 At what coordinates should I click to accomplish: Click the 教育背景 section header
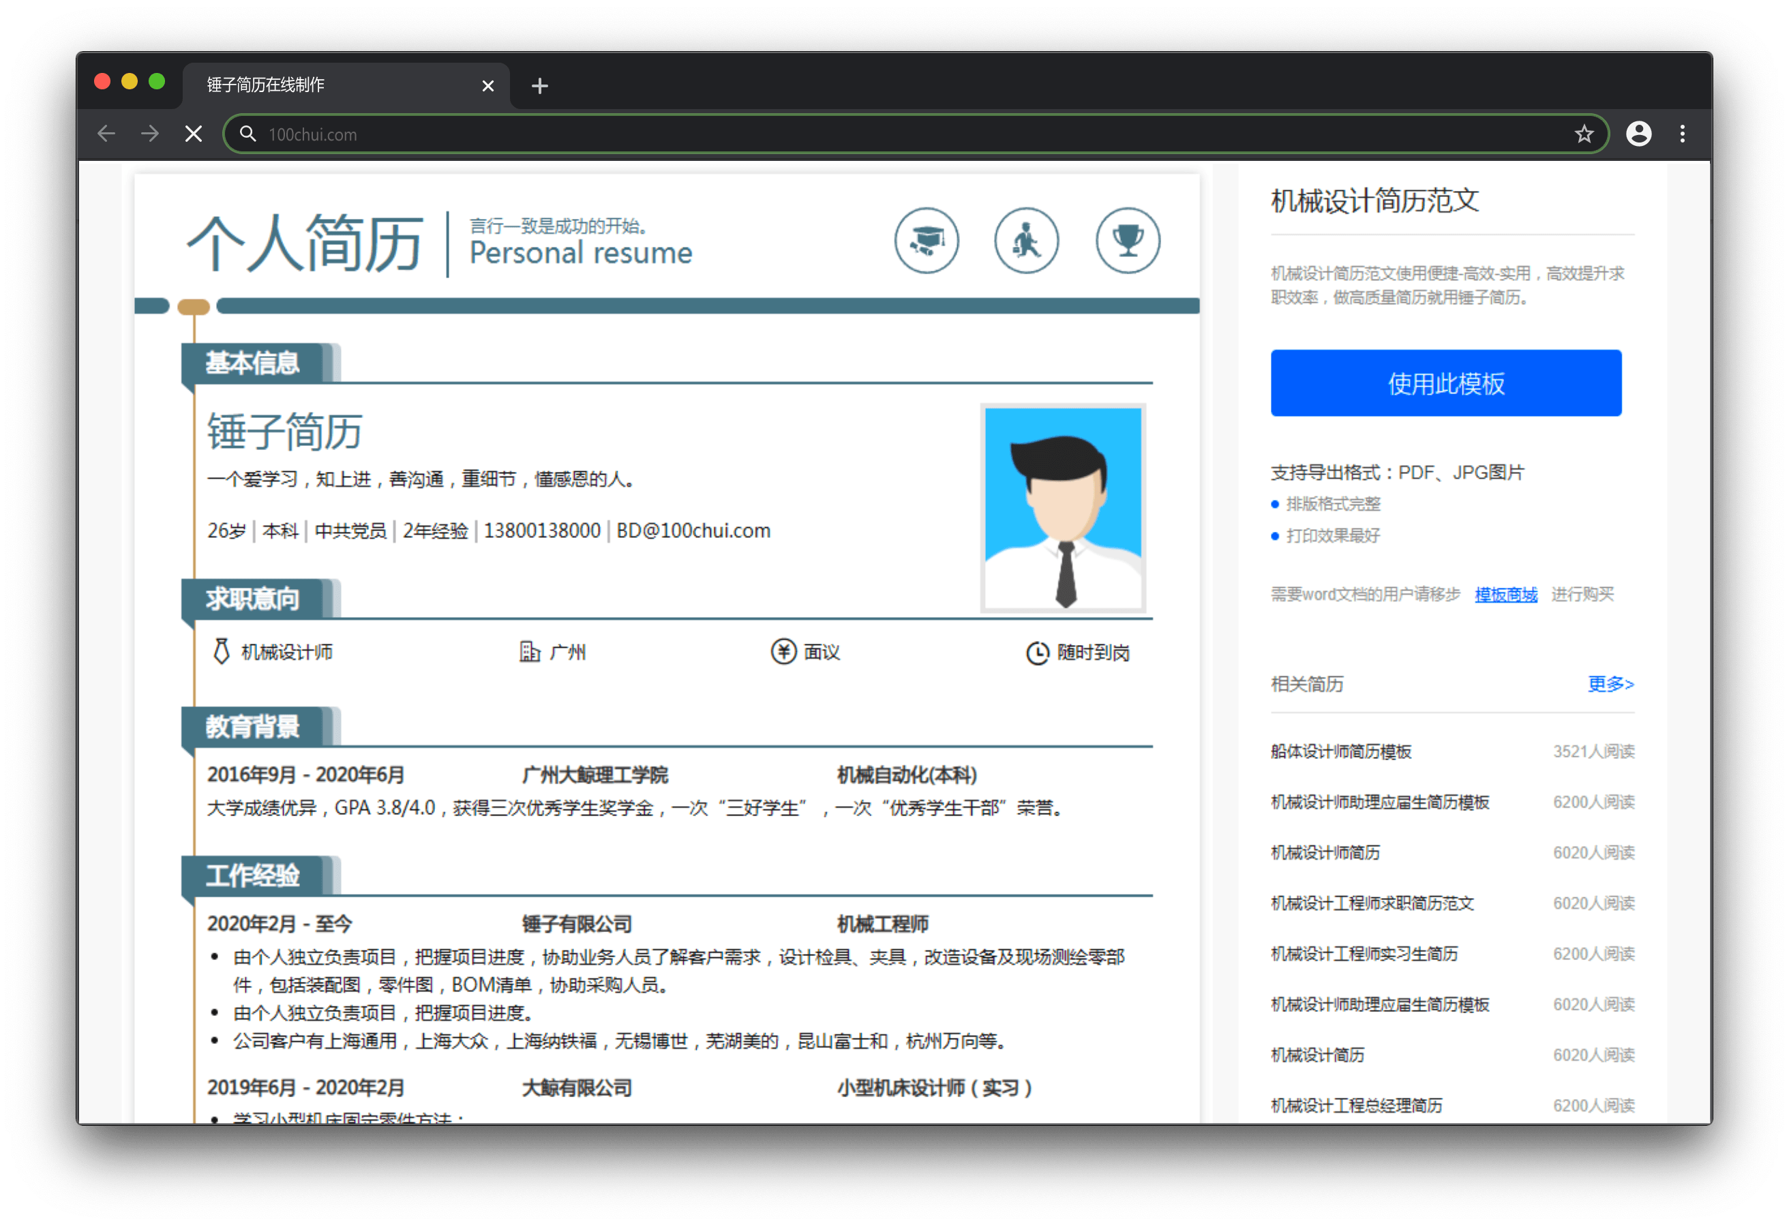[252, 726]
